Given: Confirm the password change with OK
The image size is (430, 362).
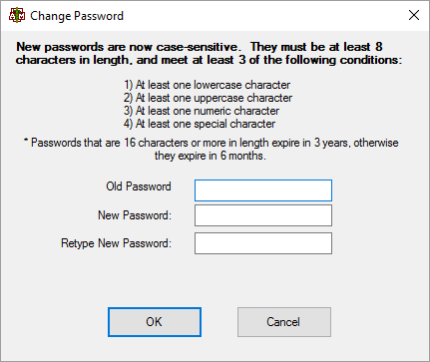Looking at the screenshot, I should 155,322.
